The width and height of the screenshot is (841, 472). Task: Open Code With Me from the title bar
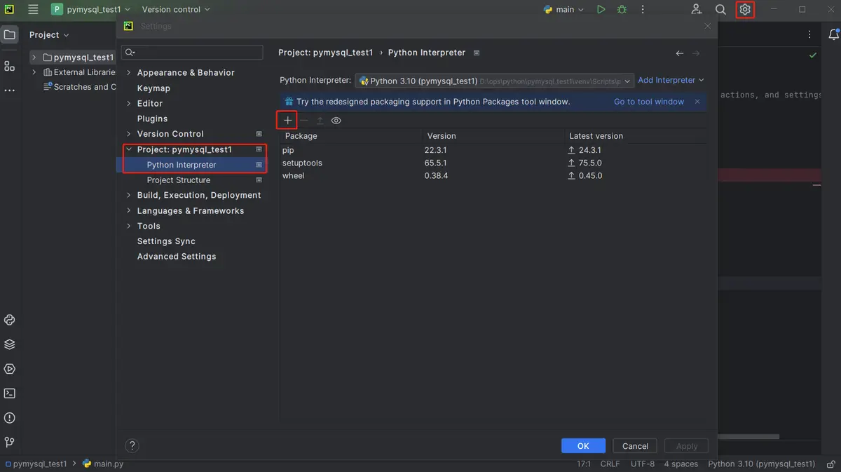coord(696,10)
